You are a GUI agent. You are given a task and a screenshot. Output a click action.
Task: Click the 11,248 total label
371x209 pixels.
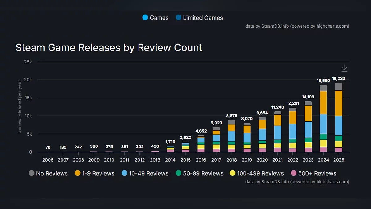click(x=278, y=107)
